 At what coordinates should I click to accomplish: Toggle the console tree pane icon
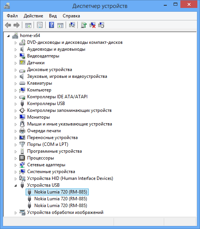point(28,25)
